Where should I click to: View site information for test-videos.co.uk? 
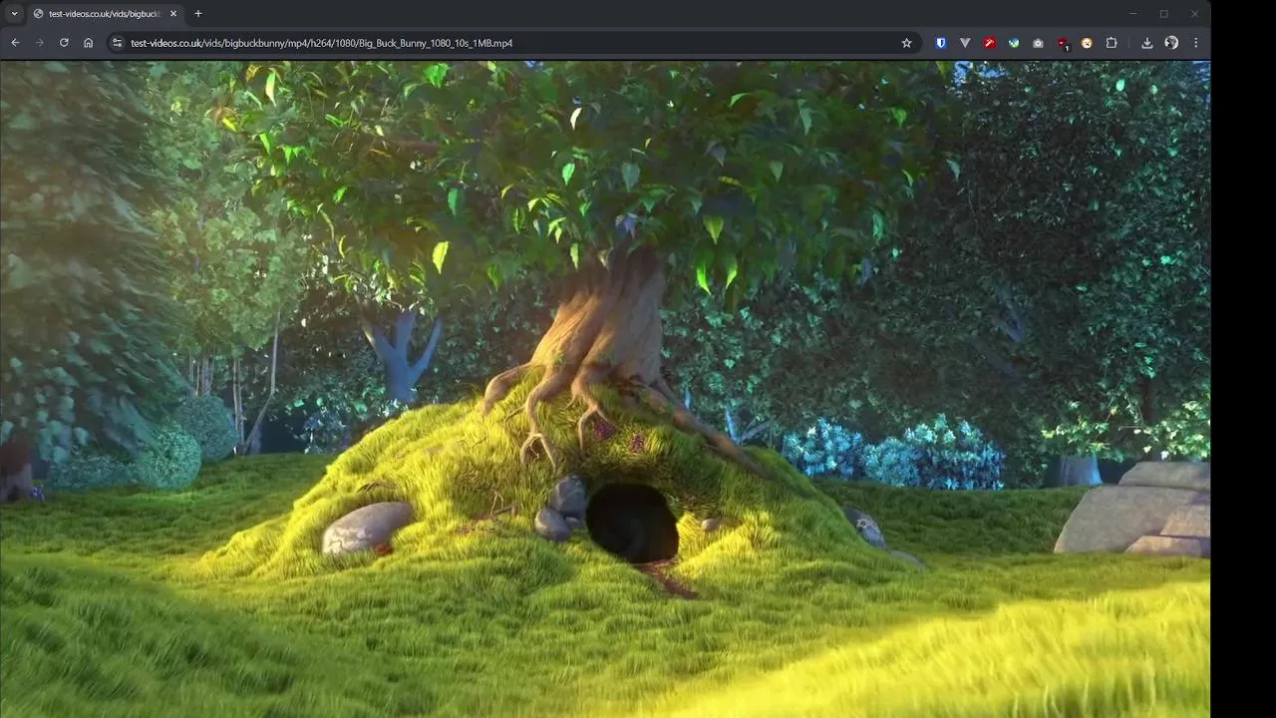[x=117, y=43]
